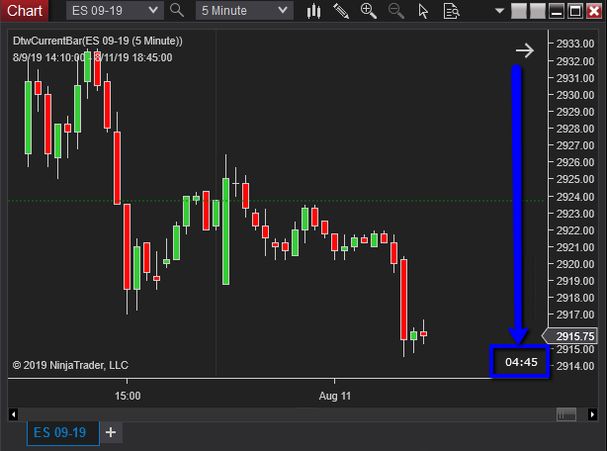The height and width of the screenshot is (451, 607).
Task: Open the bar chart style icon
Action: pos(313,11)
